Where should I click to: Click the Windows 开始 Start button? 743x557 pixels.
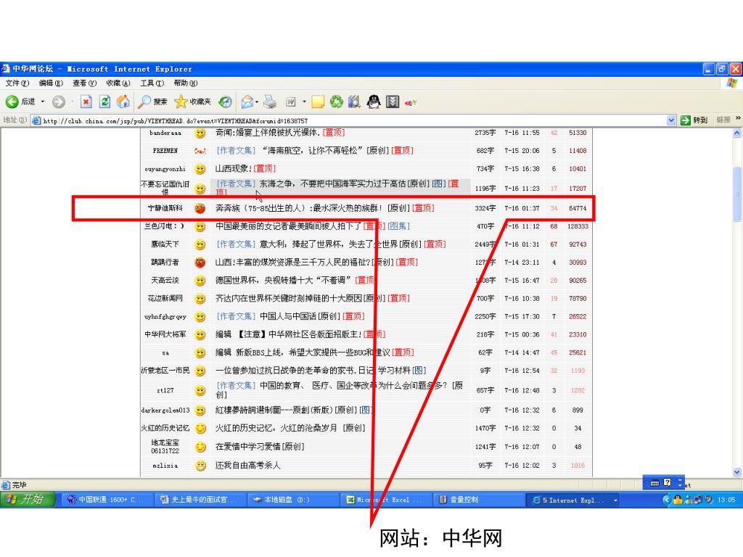(28, 500)
